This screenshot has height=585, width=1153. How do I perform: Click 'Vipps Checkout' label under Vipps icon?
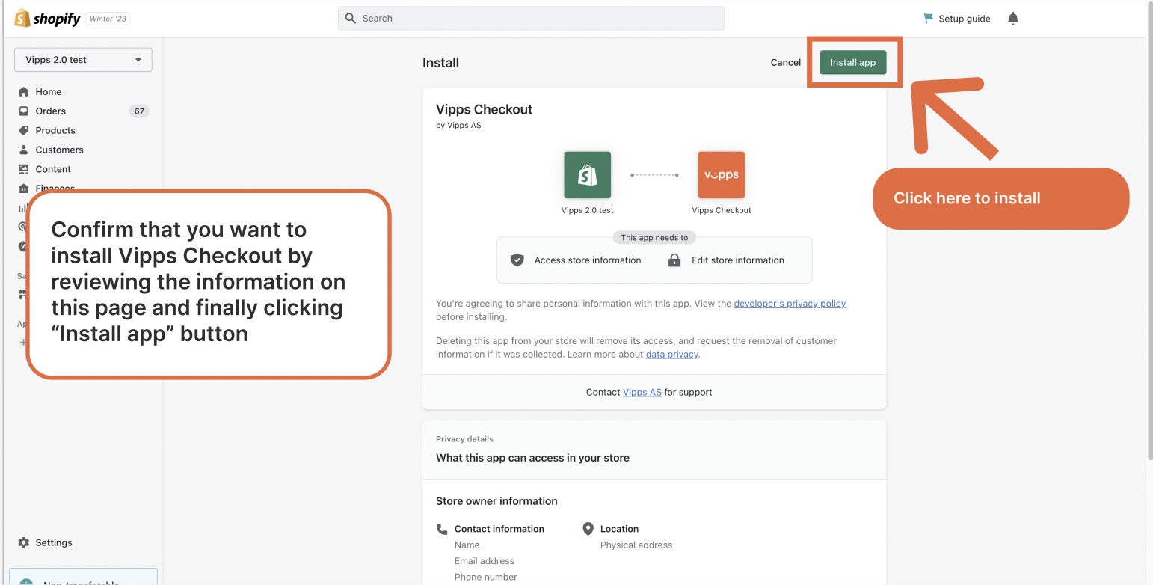(x=722, y=210)
